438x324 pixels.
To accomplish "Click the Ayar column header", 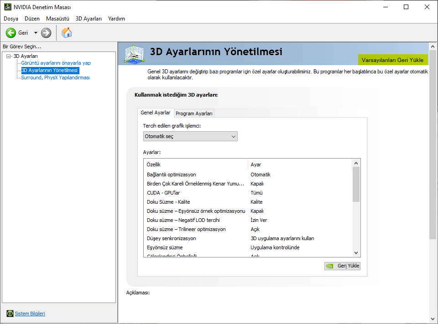I will click(300, 165).
